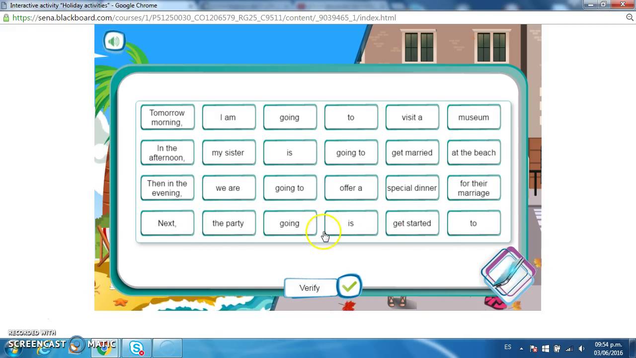Viewport: 636px width, 358px height.
Task: Pick the "is" tile next to "my sister"
Action: coord(290,153)
